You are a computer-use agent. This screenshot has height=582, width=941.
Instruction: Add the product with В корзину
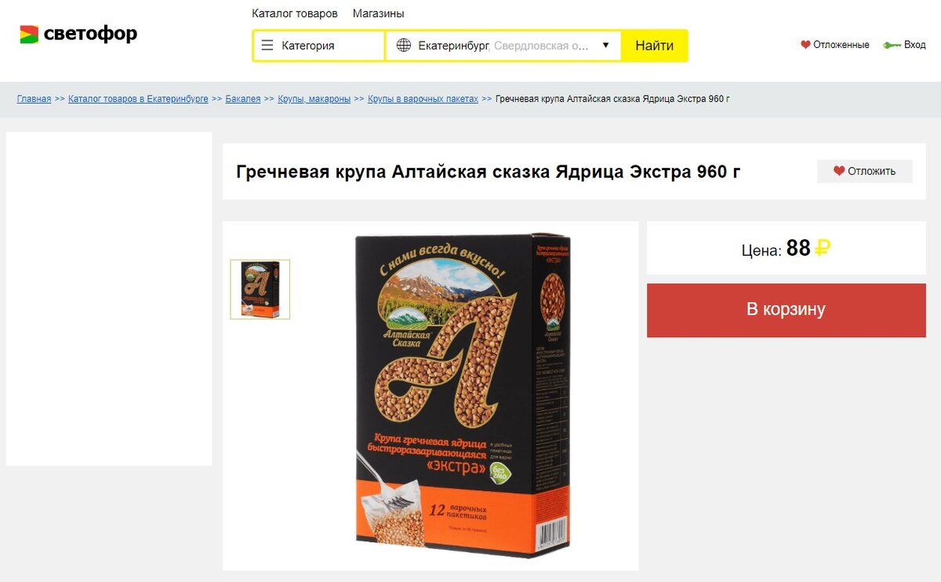(x=787, y=310)
